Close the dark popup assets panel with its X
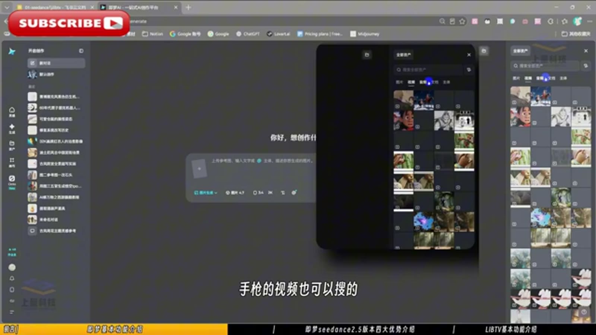 pyautogui.click(x=469, y=55)
